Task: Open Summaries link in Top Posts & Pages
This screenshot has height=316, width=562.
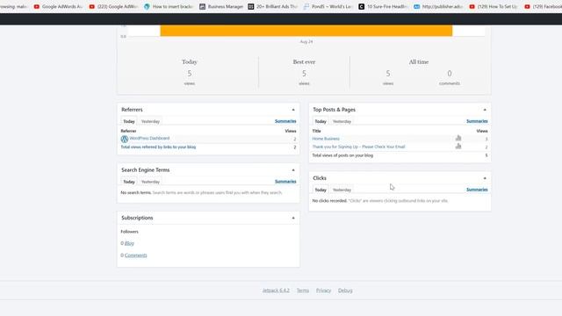Action: click(477, 121)
